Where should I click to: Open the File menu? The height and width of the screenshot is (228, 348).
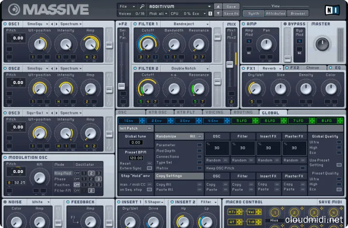(x=125, y=7)
